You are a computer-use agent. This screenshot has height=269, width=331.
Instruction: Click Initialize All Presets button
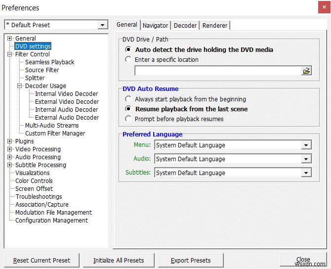[119, 260]
